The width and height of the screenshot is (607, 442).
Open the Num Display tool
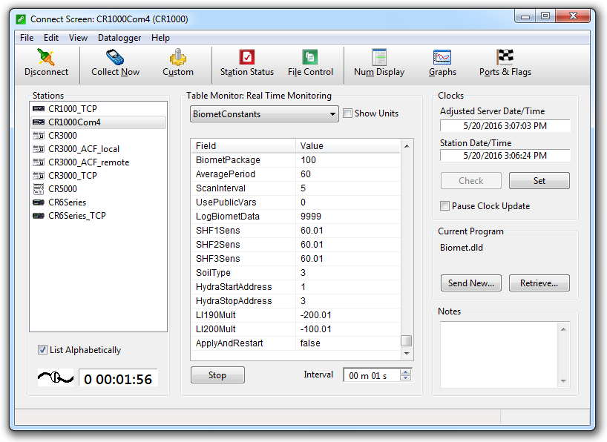coord(379,57)
